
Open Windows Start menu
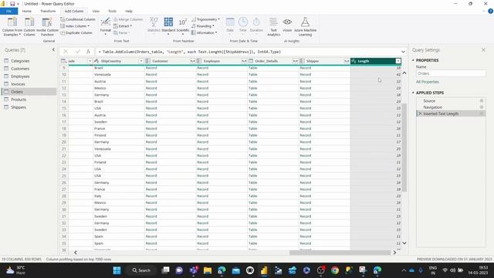pos(117,270)
